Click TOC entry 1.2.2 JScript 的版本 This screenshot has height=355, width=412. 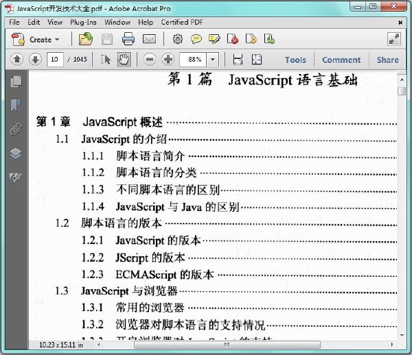pos(133,258)
